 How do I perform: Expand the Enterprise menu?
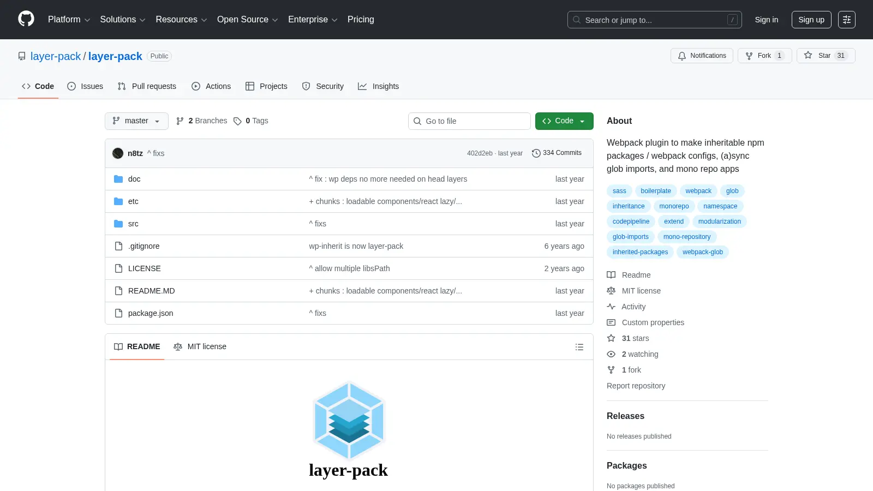[313, 20]
